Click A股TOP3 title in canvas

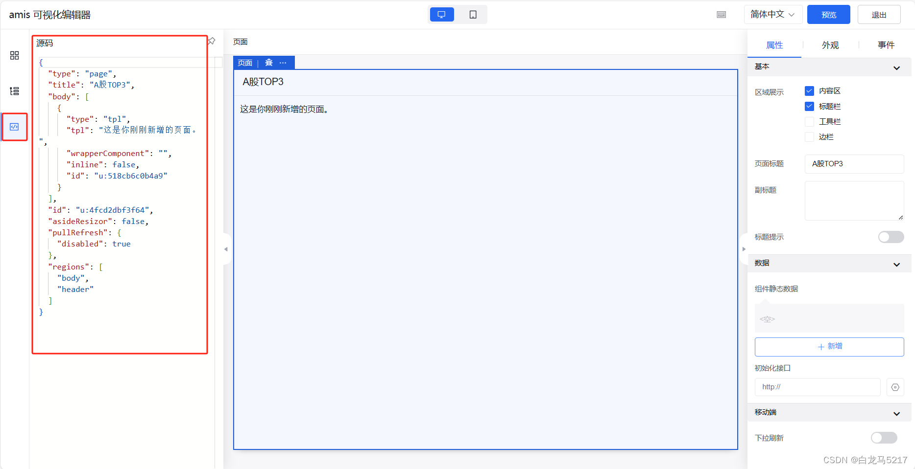(263, 82)
